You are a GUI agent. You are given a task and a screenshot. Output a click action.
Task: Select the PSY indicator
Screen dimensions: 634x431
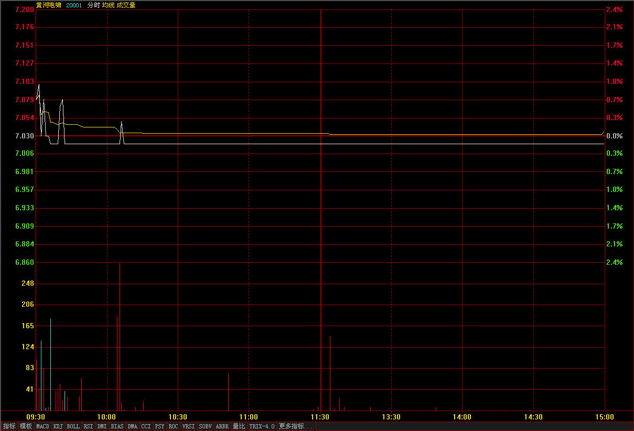tap(159, 426)
